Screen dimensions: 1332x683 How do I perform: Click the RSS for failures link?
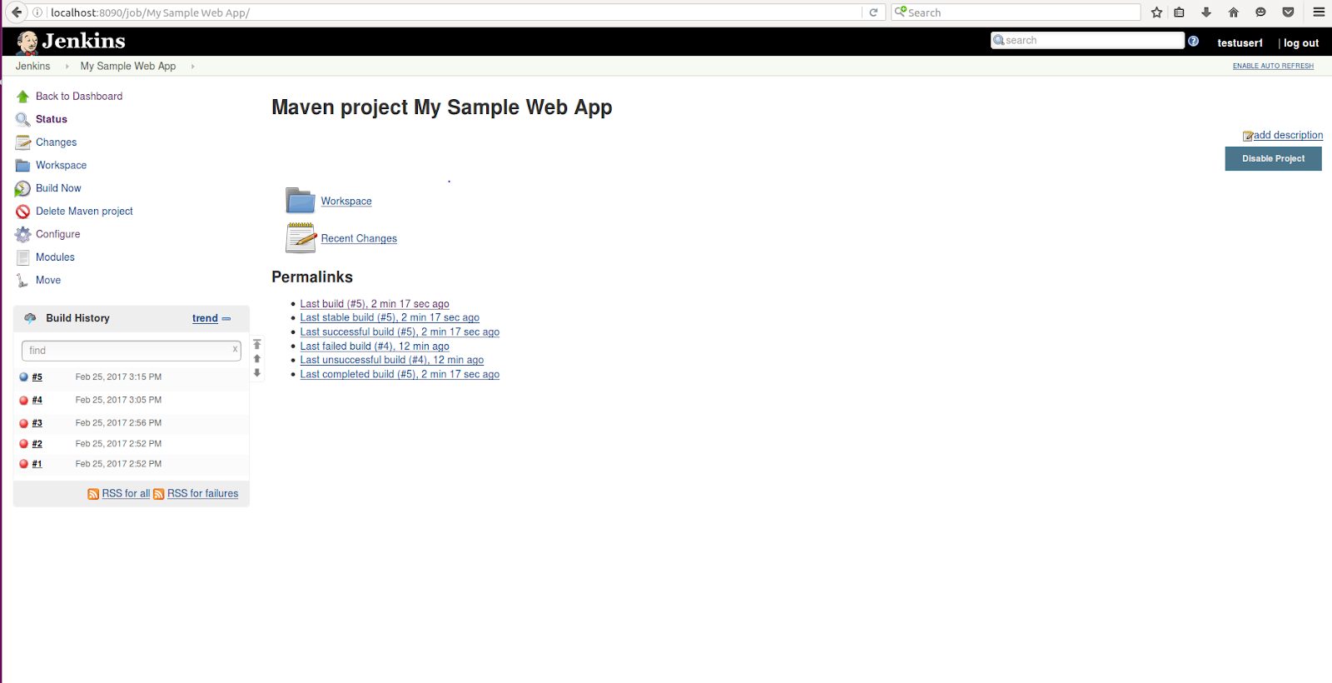[x=202, y=494]
